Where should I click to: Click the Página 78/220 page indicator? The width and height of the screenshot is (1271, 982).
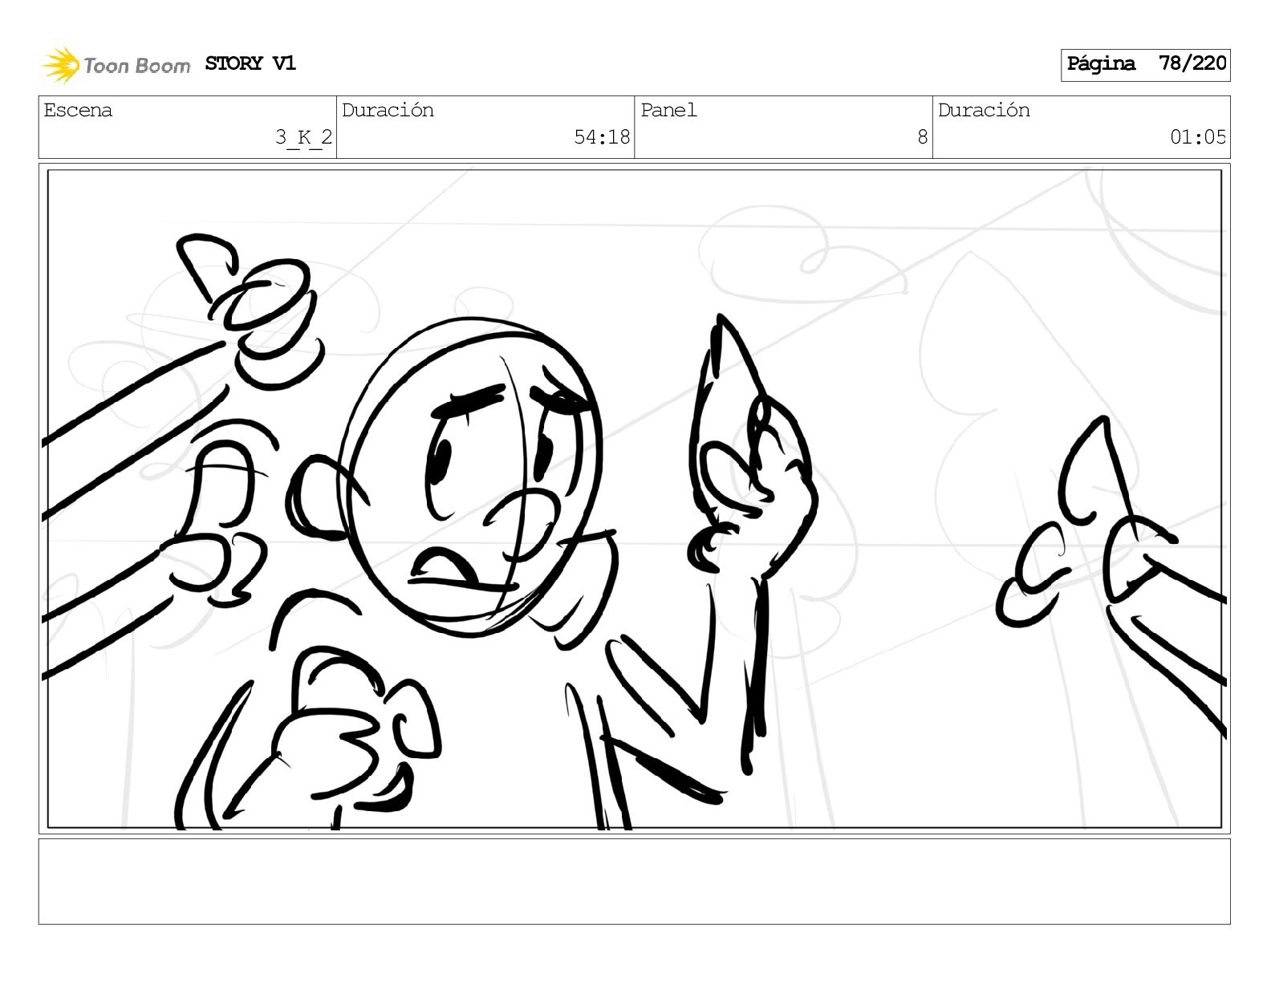coord(1145,64)
